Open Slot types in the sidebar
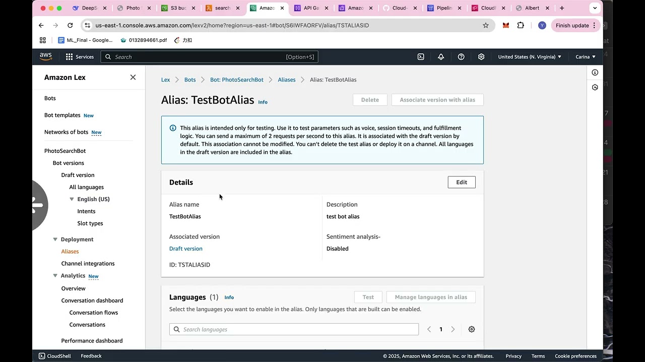This screenshot has height=362, width=645. [90, 223]
